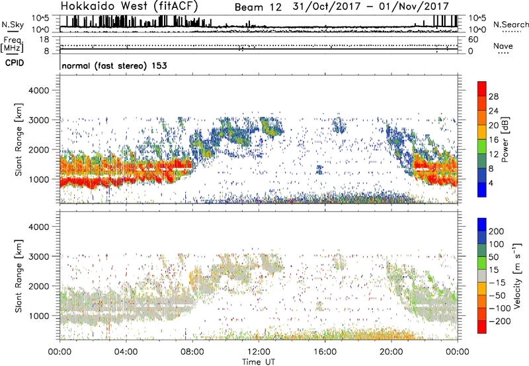Click the red high-power band near 1000 km at 02:00
The width and height of the screenshot is (529, 366).
point(93,182)
